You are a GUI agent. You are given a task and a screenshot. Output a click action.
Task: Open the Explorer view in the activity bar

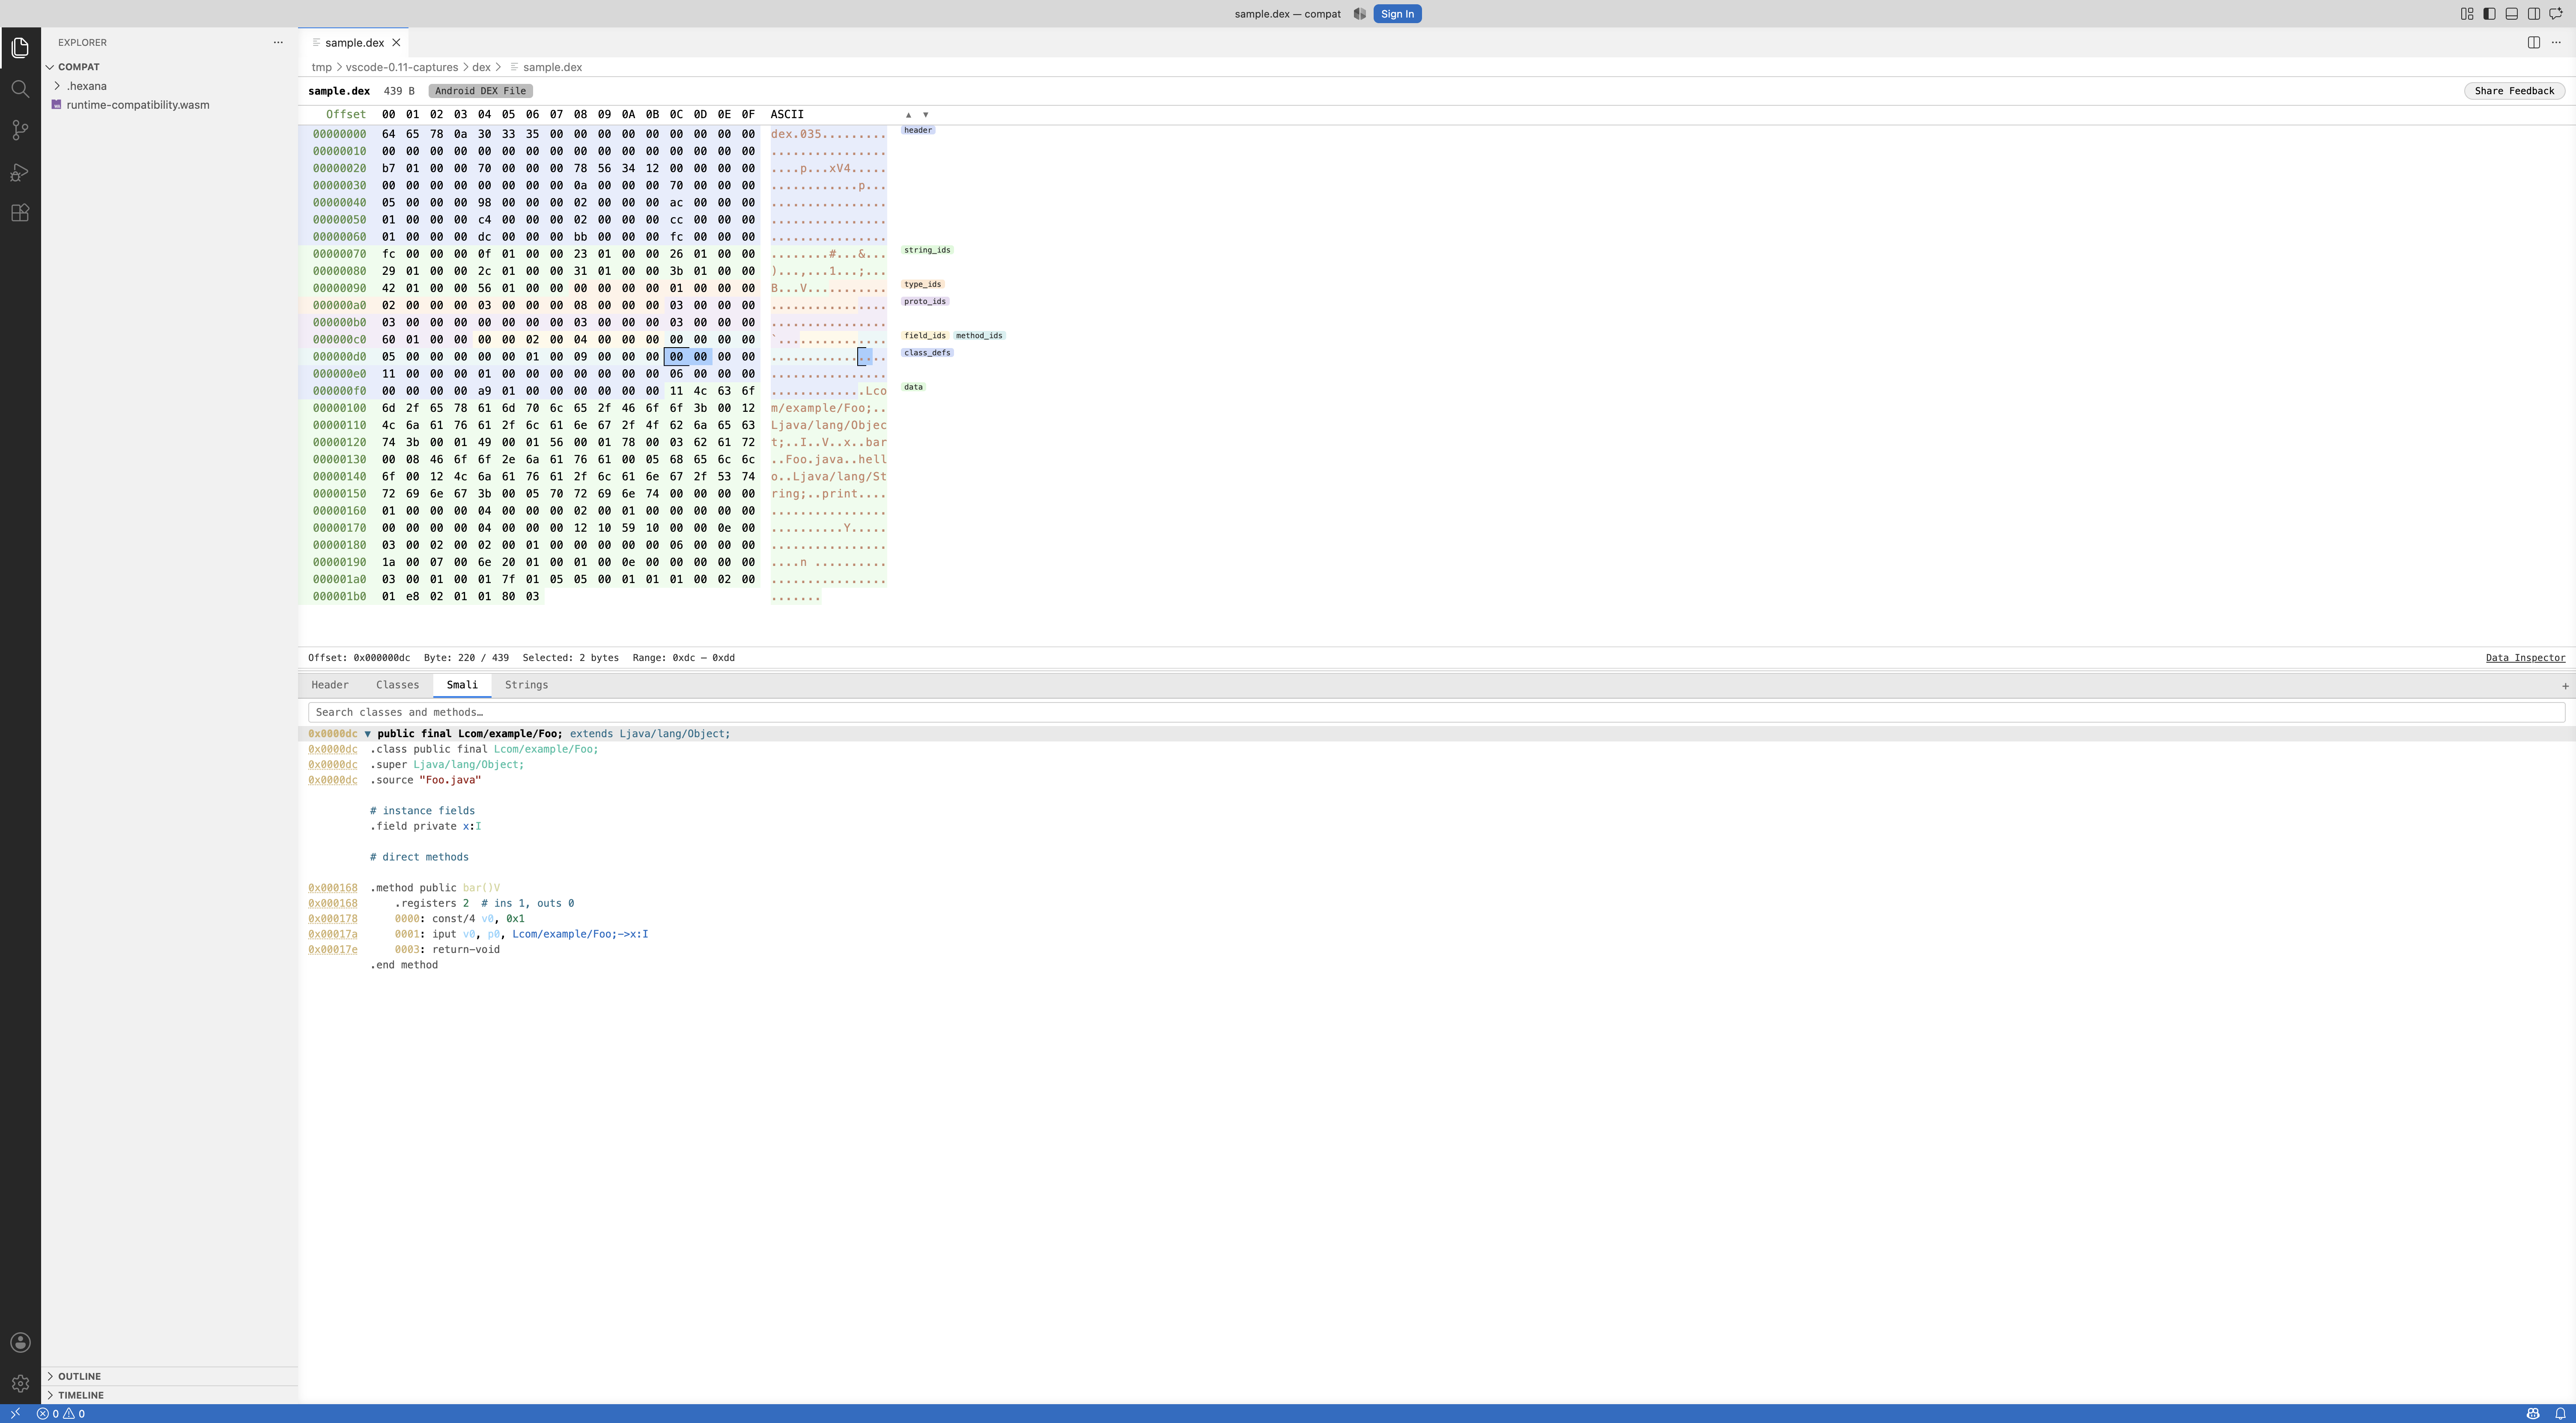(x=20, y=48)
